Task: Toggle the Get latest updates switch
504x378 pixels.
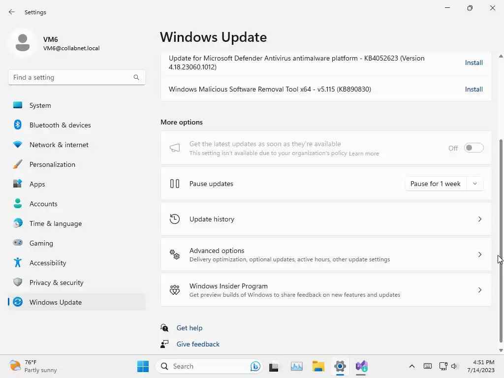Action: click(x=473, y=148)
